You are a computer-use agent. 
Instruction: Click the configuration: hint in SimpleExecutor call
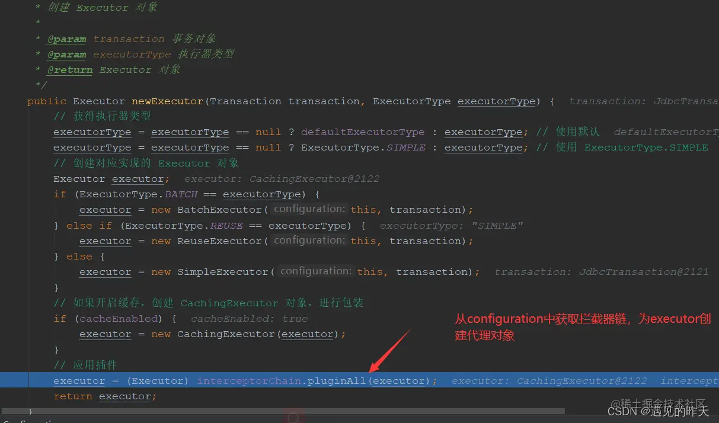317,271
